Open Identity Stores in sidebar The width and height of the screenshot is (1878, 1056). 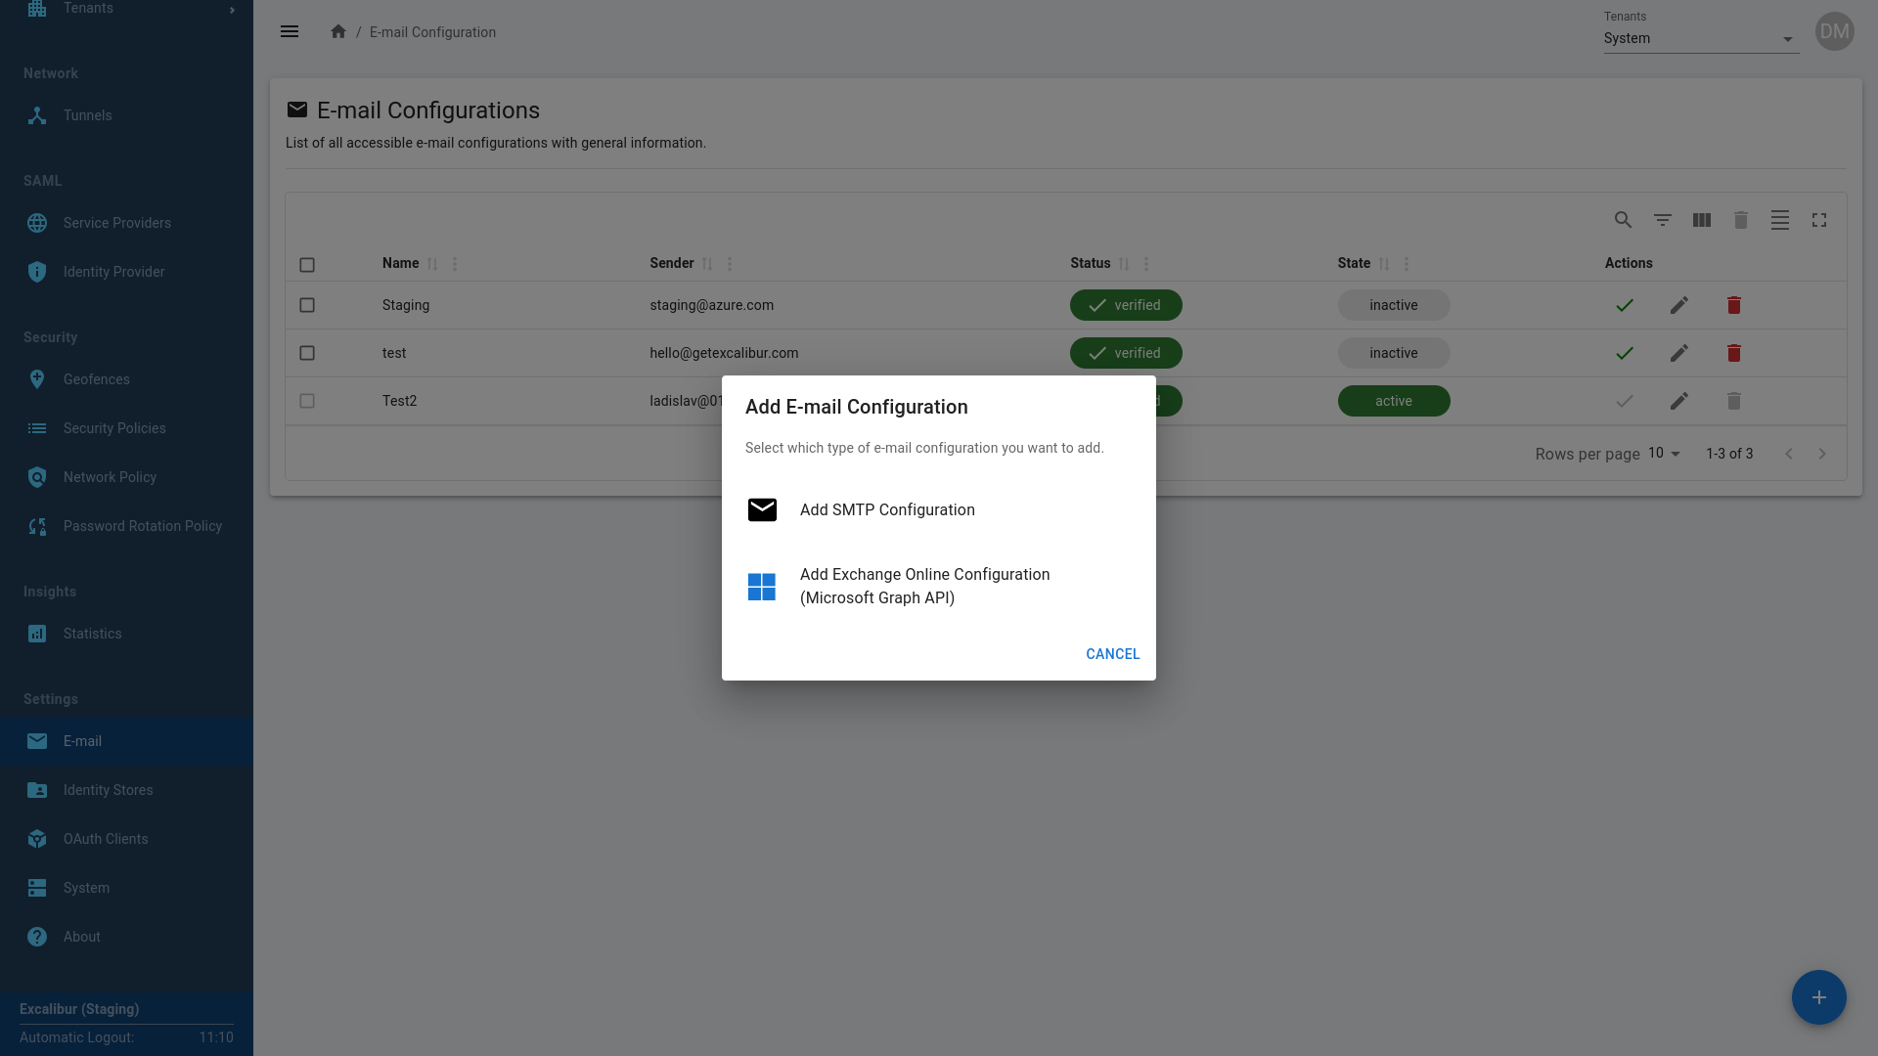pyautogui.click(x=108, y=790)
